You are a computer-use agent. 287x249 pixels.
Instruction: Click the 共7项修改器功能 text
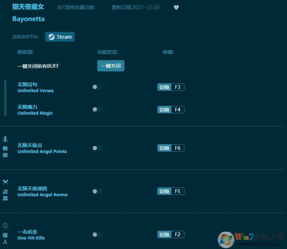click(76, 7)
